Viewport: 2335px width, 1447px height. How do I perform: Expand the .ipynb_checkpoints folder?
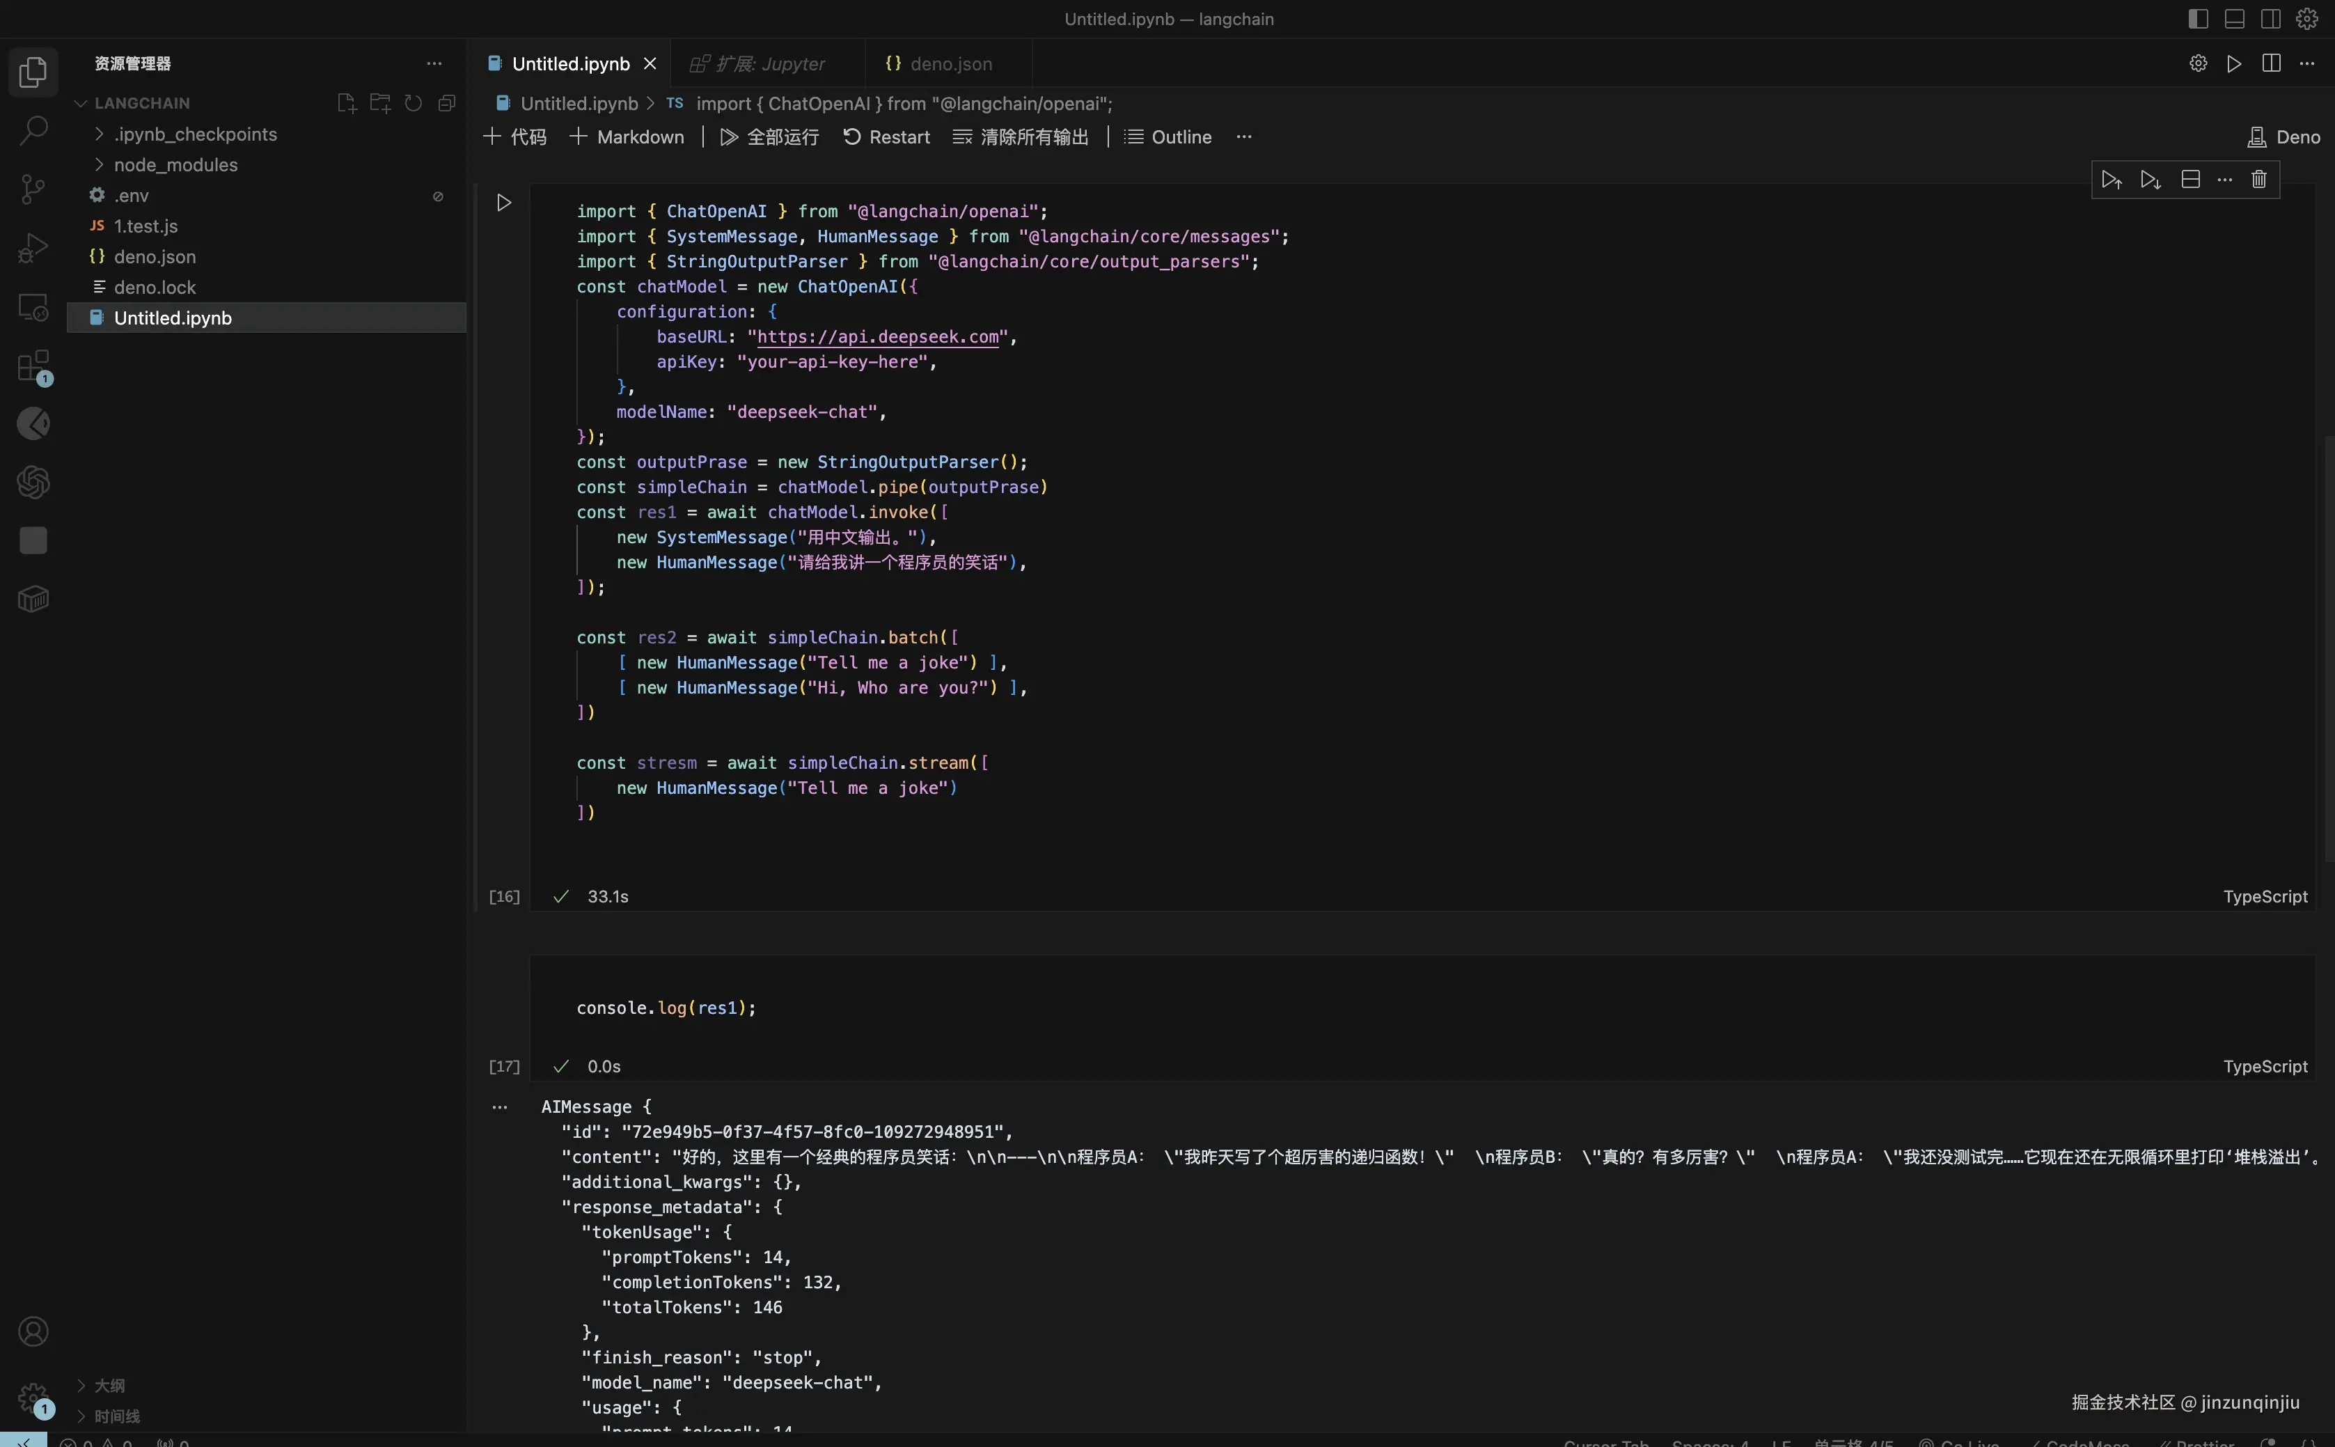pyautogui.click(x=195, y=134)
